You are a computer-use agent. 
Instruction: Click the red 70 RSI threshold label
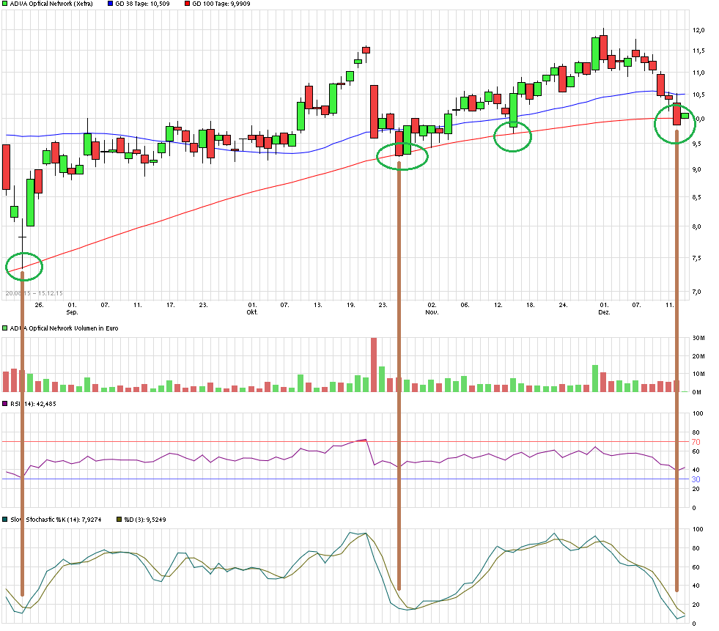click(x=696, y=442)
